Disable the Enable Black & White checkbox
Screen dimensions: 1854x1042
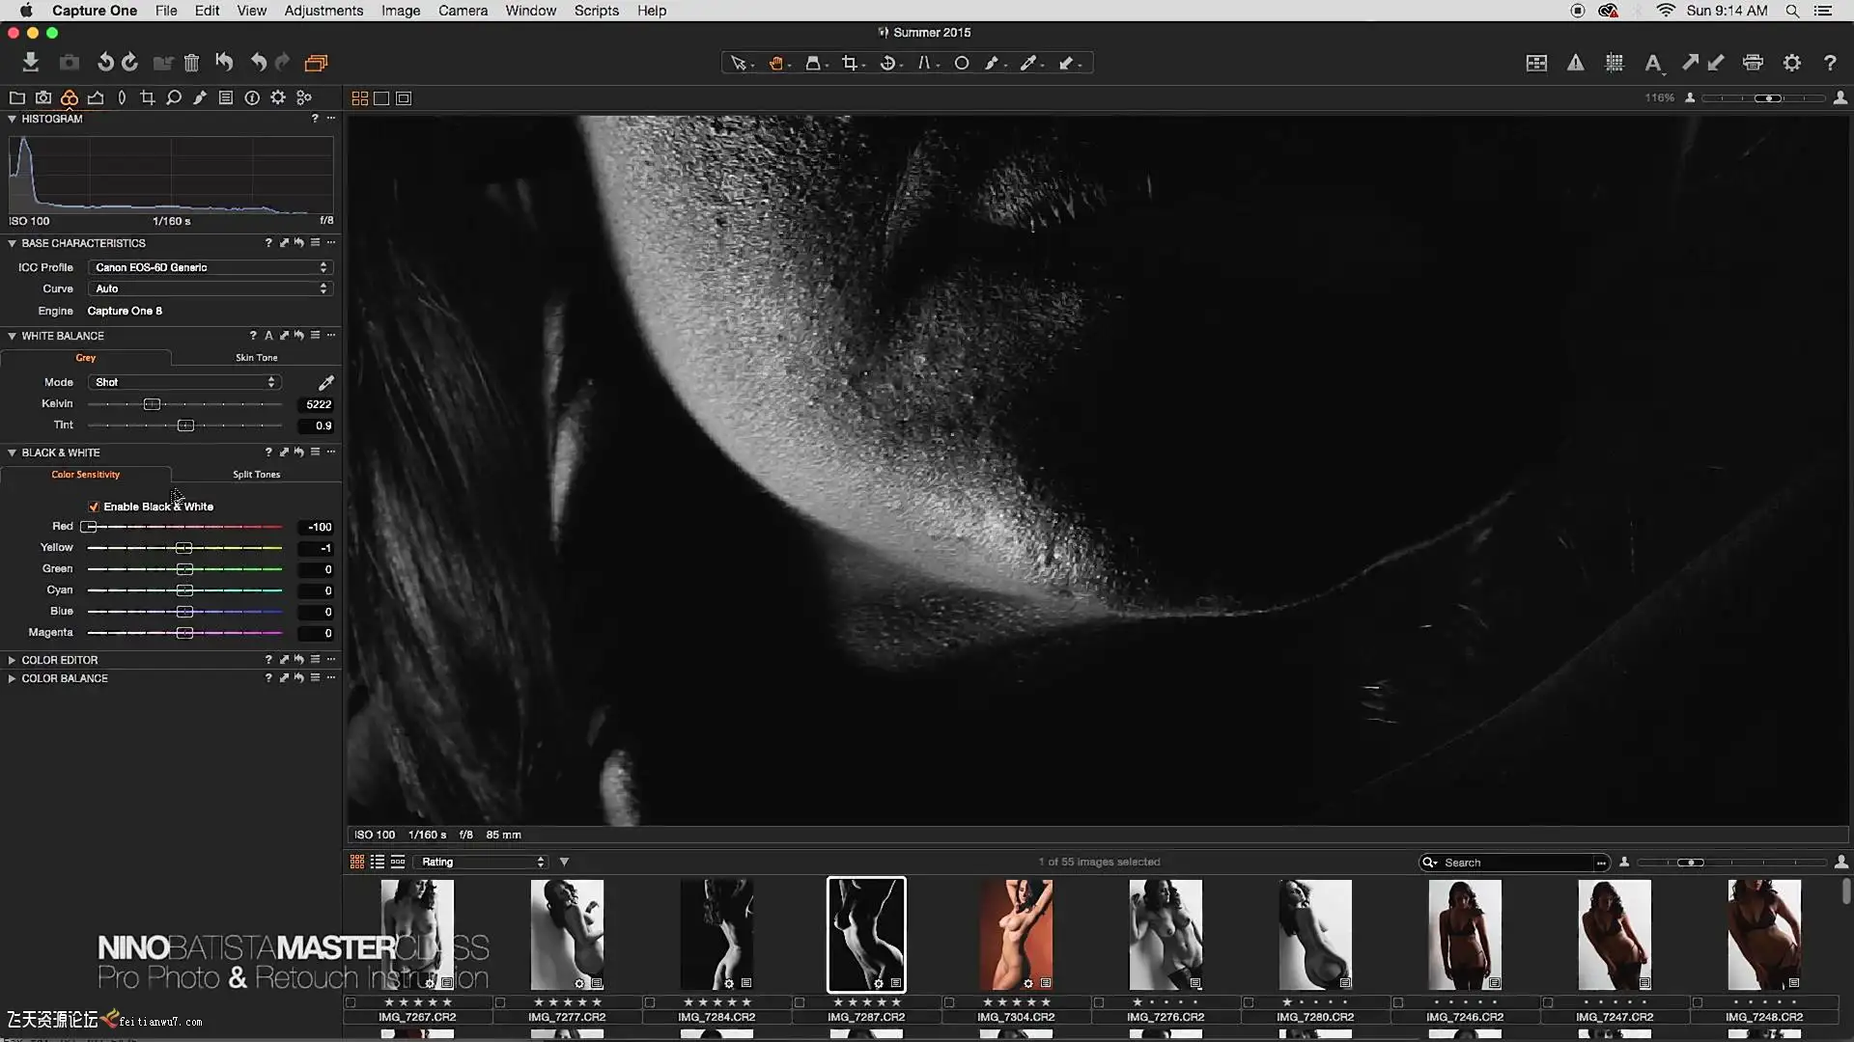(94, 507)
